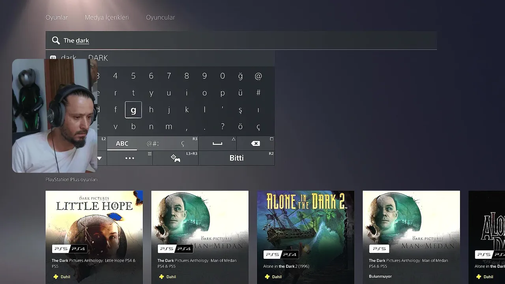
Task: Tap the l letter key
Action: [204, 110]
